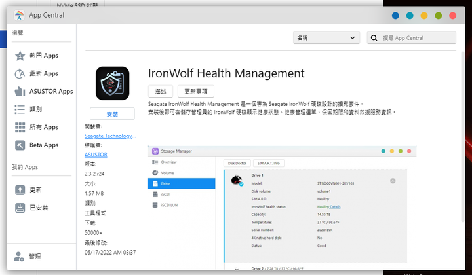Open the 更新 upload icon
This screenshot has width=472, height=275.
20,190
